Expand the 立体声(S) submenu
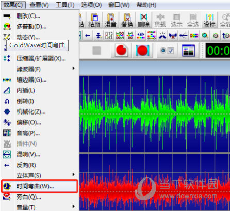 pyautogui.click(x=40, y=175)
